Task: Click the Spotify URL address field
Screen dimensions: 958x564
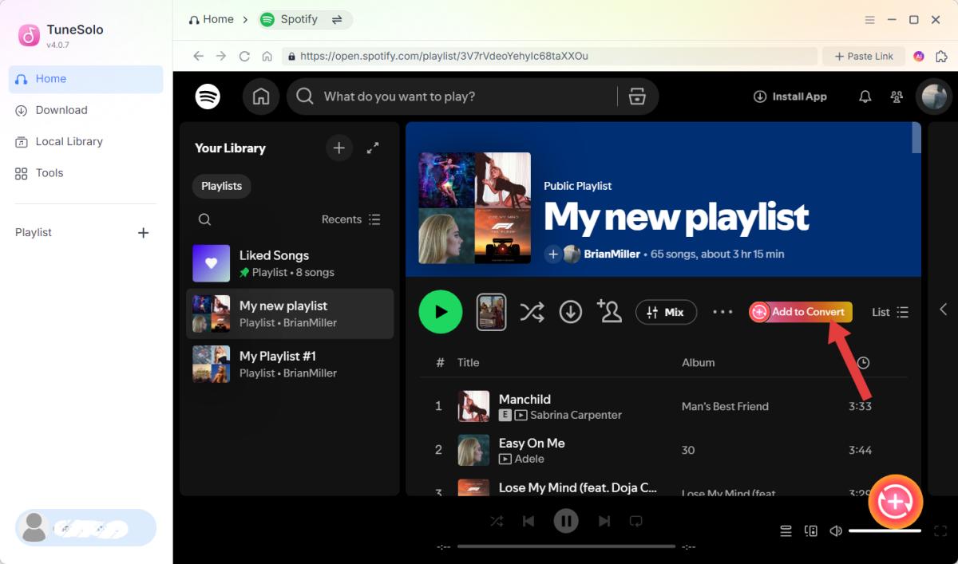Action: tap(550, 56)
